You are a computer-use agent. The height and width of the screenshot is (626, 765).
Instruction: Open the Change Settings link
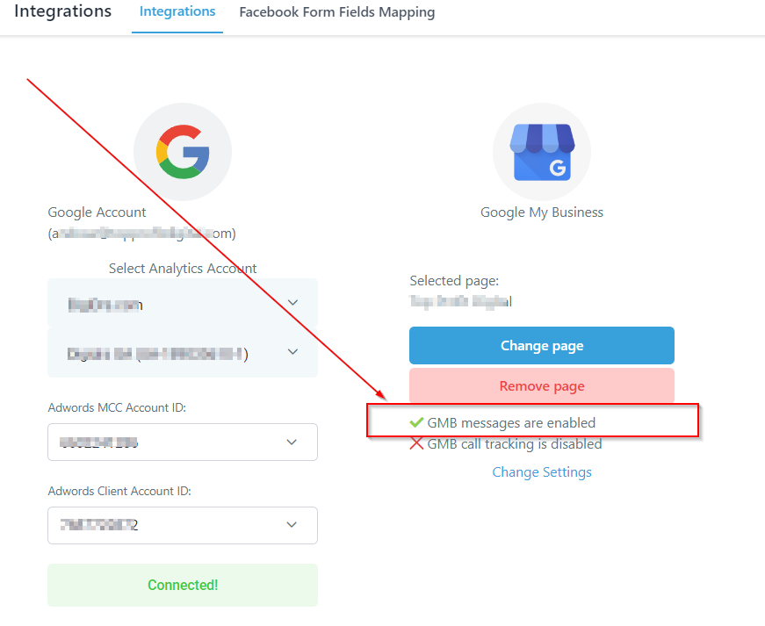coord(542,472)
